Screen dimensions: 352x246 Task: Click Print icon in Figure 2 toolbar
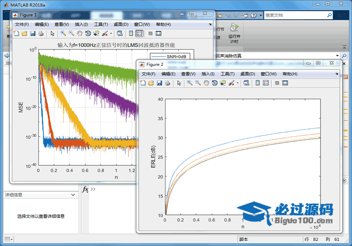(x=167, y=83)
